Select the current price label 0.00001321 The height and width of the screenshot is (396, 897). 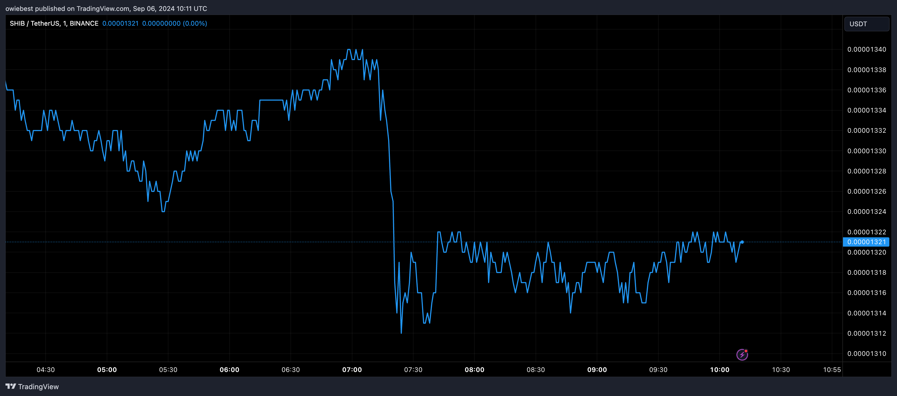click(866, 242)
